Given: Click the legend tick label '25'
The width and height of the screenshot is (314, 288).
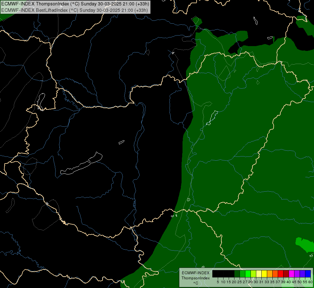Looking at the screenshot, I should pyautogui.click(x=240, y=282).
